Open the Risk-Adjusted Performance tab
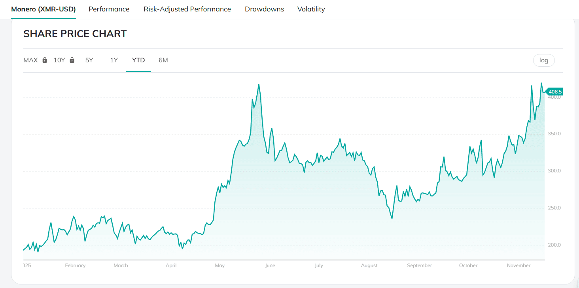This screenshot has height=288, width=579. coord(187,9)
